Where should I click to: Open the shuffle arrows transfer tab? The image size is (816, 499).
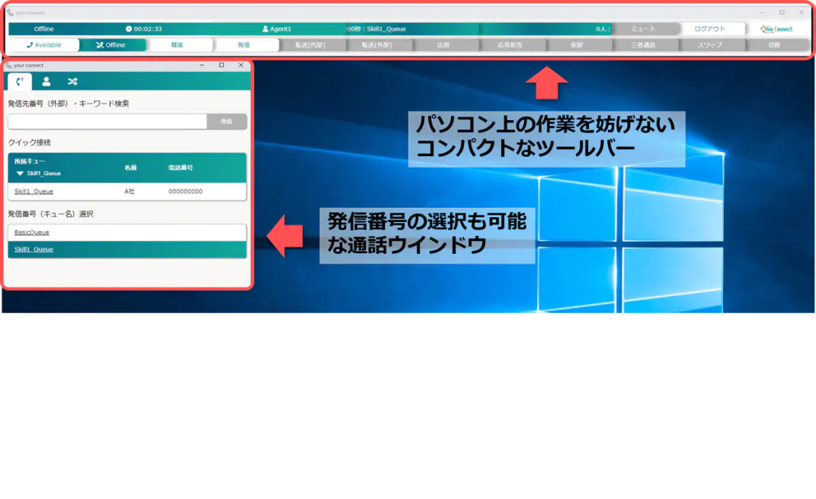pos(73,81)
